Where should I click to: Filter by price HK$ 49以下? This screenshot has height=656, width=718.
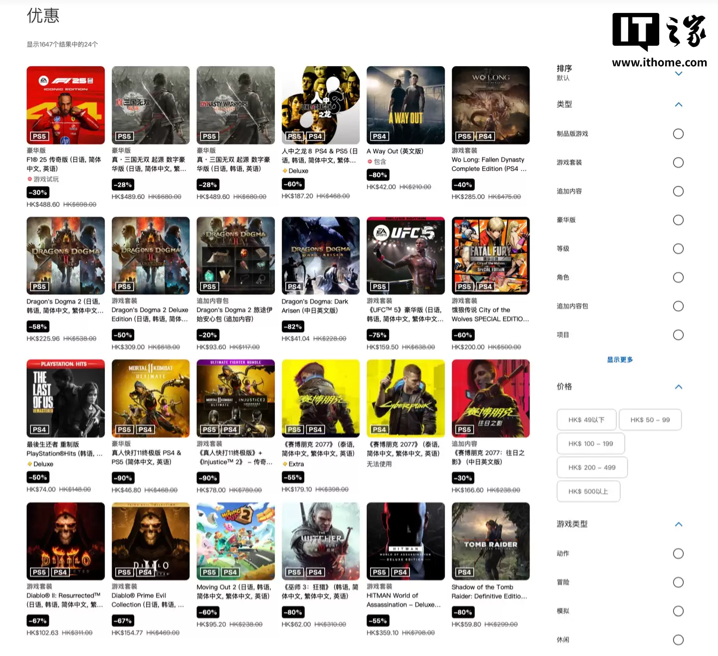pos(586,420)
